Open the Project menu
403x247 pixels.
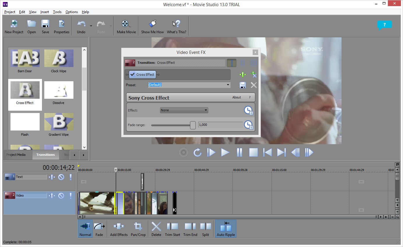click(10, 12)
